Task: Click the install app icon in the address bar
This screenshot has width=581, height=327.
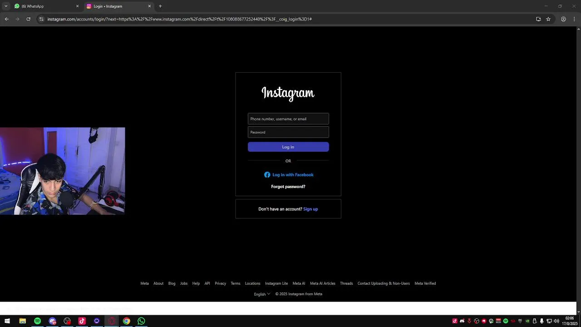Action: pos(538,19)
